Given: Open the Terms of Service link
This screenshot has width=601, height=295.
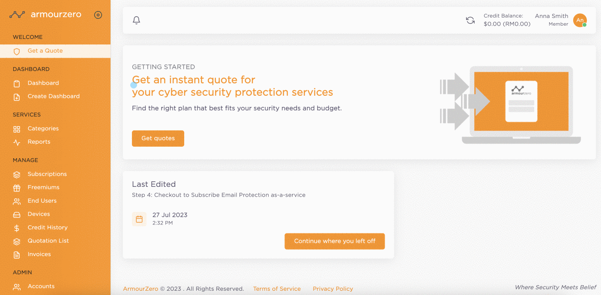Looking at the screenshot, I should pyautogui.click(x=277, y=289).
